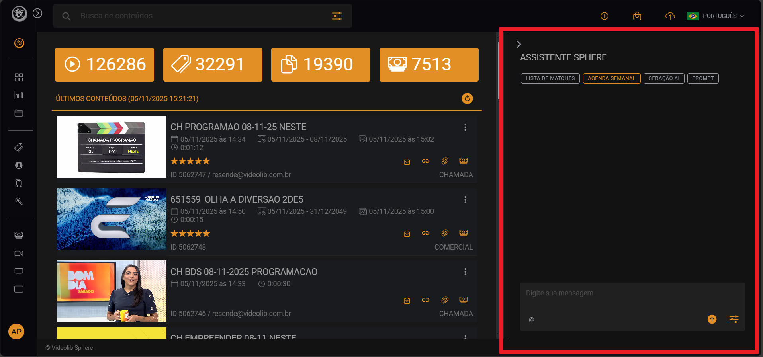Copy link of CH PROGRAMAO content
The width and height of the screenshot is (763, 357).
(x=426, y=161)
